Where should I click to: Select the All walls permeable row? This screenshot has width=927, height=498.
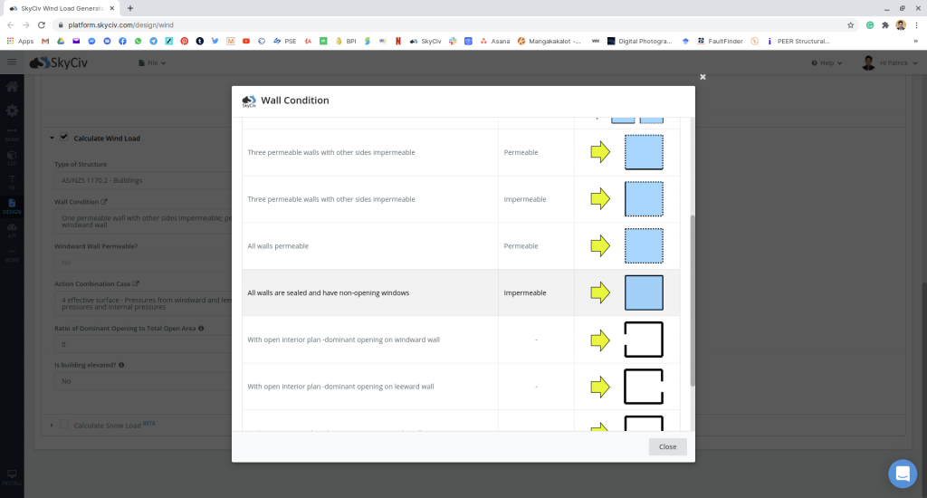pyautogui.click(x=371, y=246)
